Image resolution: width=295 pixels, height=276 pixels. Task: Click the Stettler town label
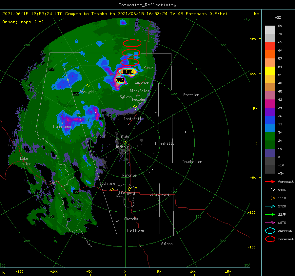pyautogui.click(x=191, y=95)
